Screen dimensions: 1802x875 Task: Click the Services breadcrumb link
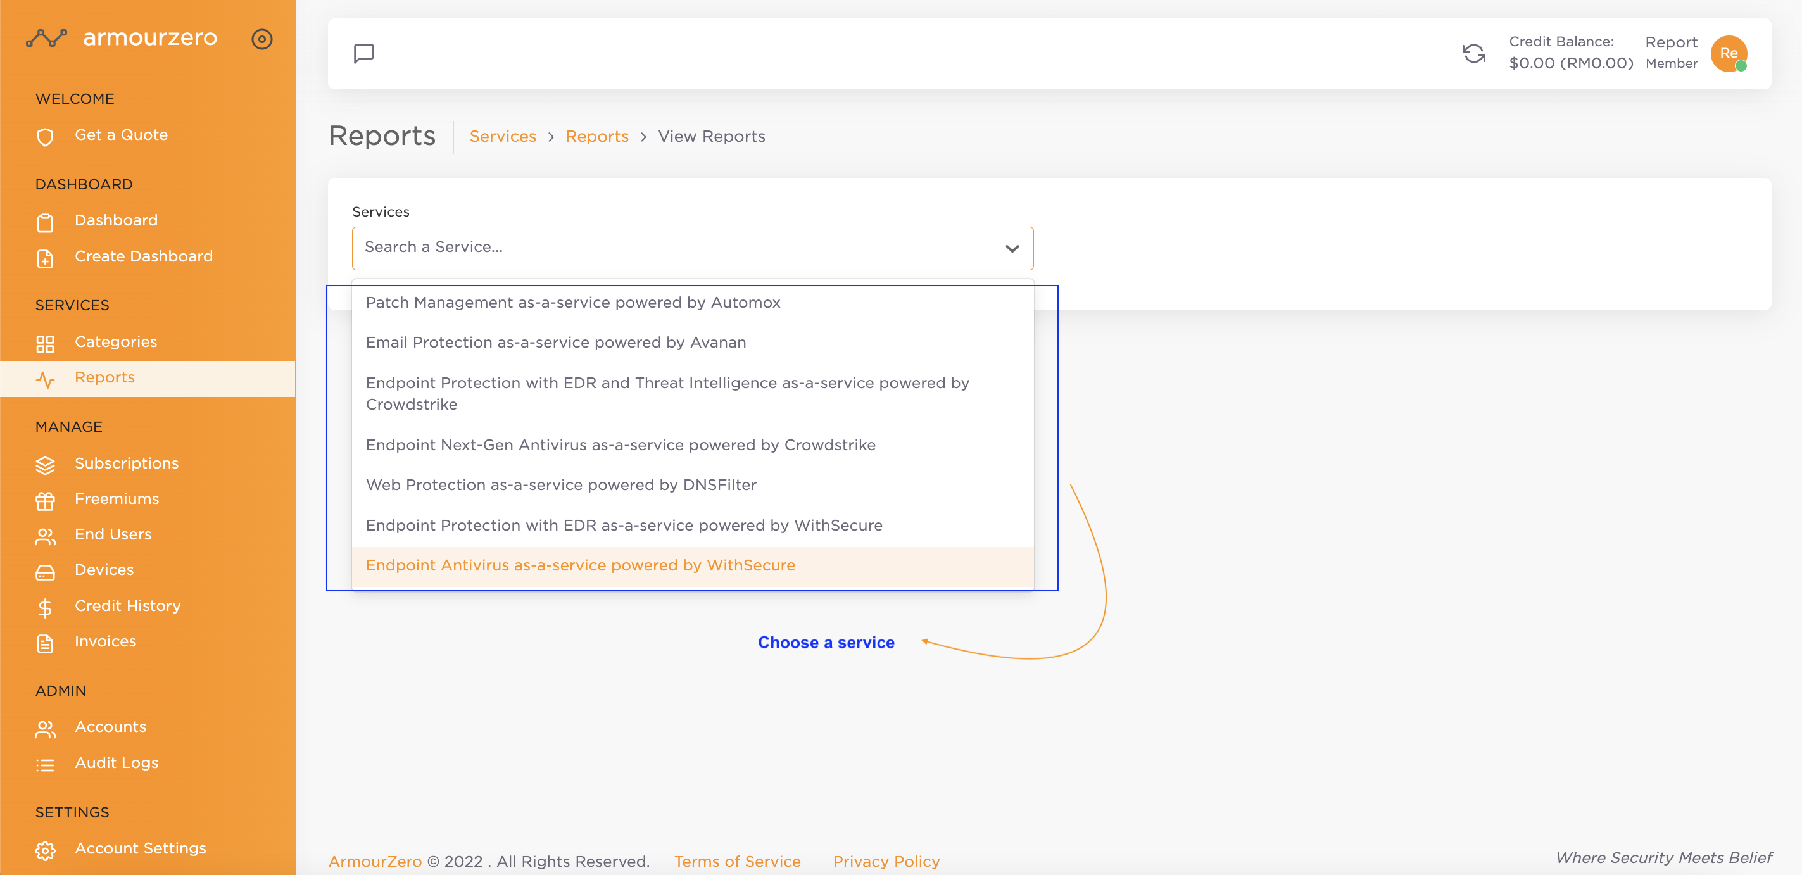[502, 136]
